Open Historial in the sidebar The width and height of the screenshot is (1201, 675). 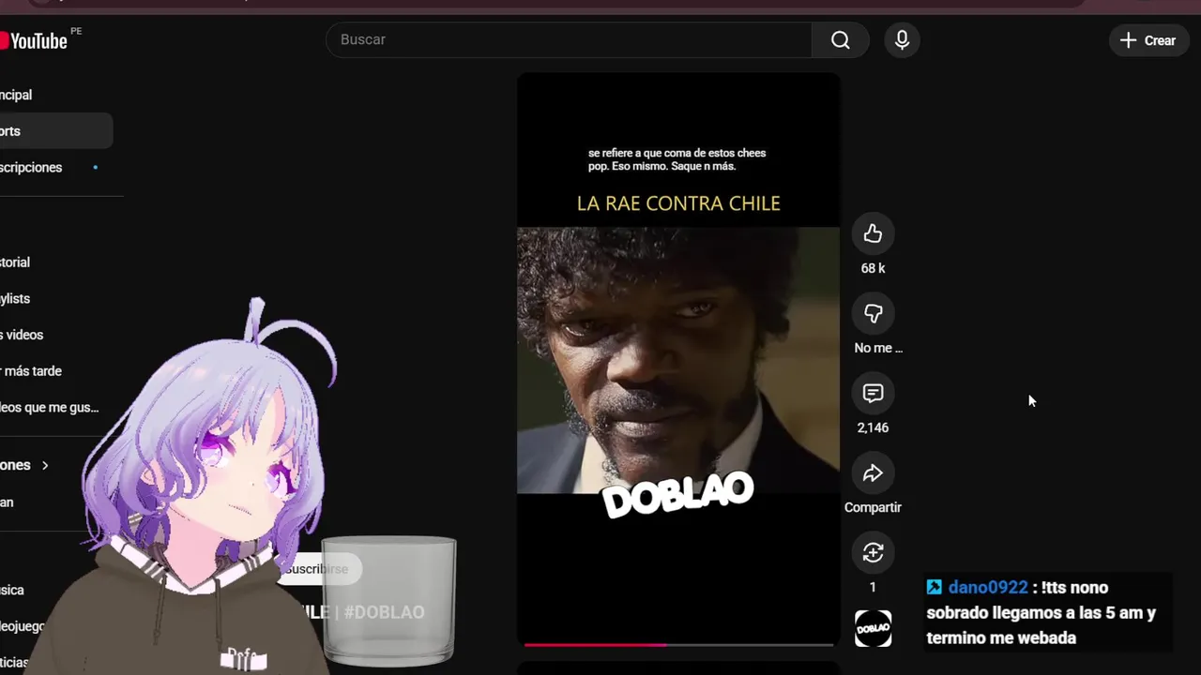coord(15,262)
